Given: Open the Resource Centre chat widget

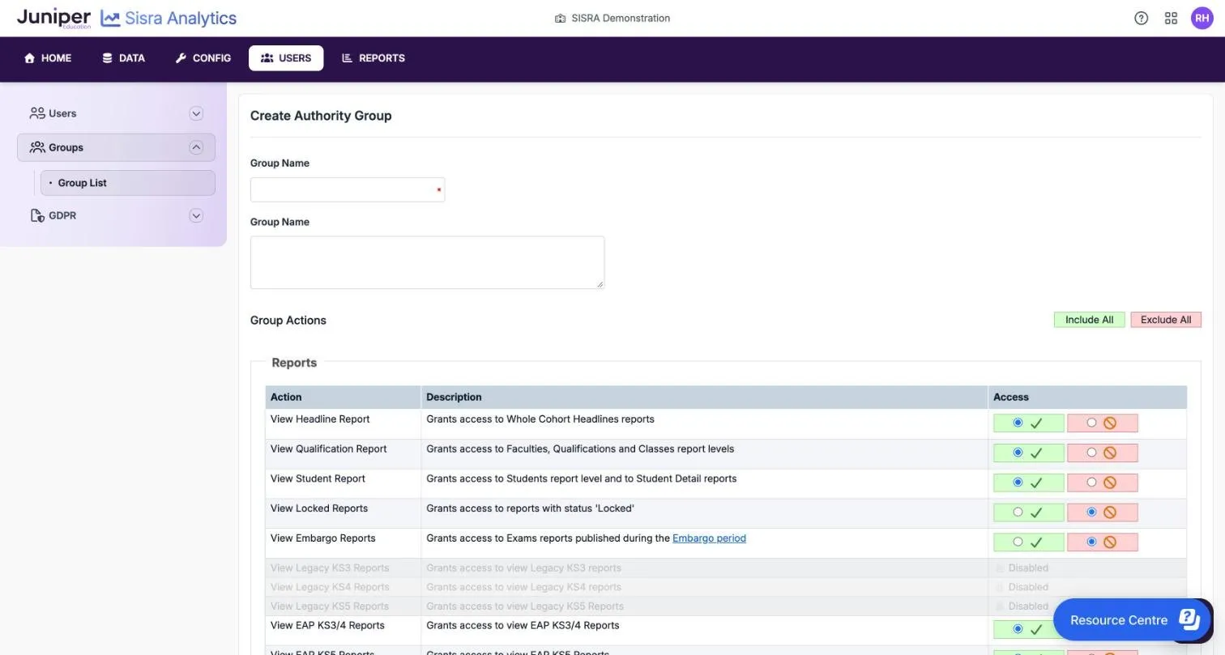Looking at the screenshot, I should coord(1132,620).
